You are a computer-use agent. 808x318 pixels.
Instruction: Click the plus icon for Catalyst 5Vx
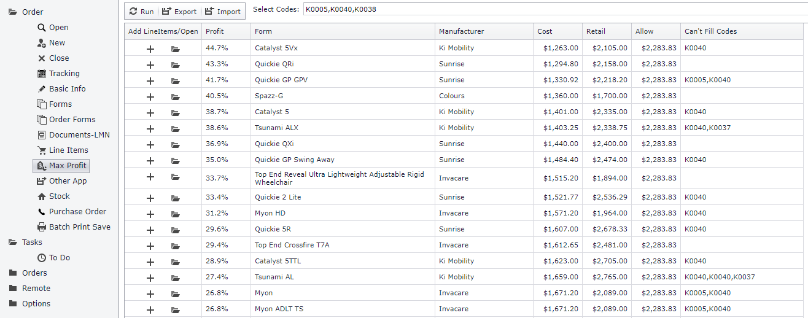coord(150,48)
